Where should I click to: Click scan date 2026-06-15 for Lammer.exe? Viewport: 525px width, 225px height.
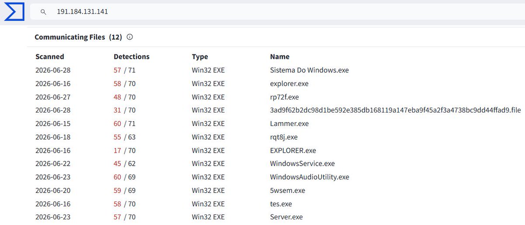(53, 124)
